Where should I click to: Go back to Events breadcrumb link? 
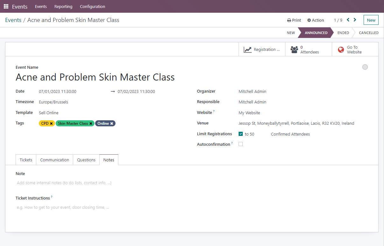(13, 20)
